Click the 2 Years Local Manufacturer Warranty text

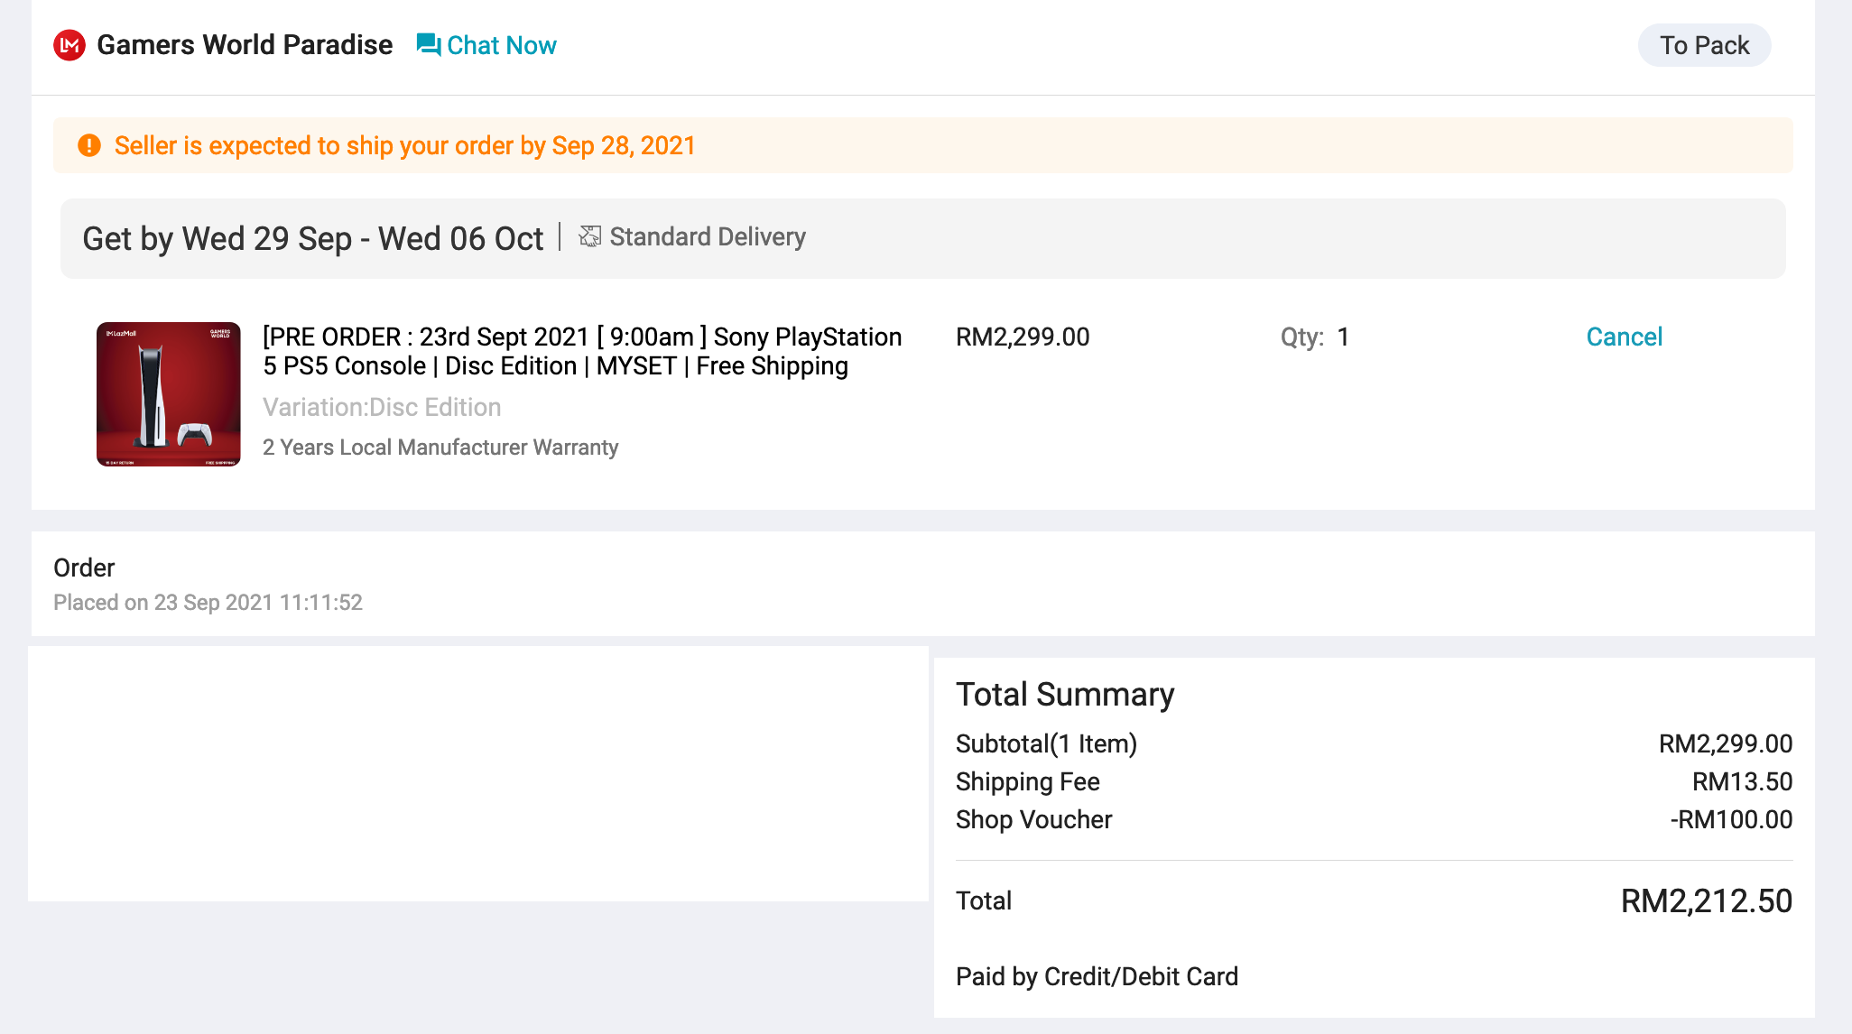click(x=440, y=448)
